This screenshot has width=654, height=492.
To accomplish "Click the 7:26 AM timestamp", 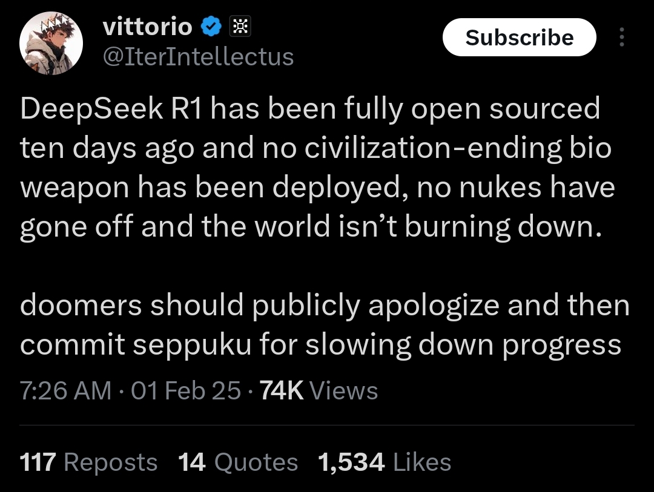I will tap(65, 390).
